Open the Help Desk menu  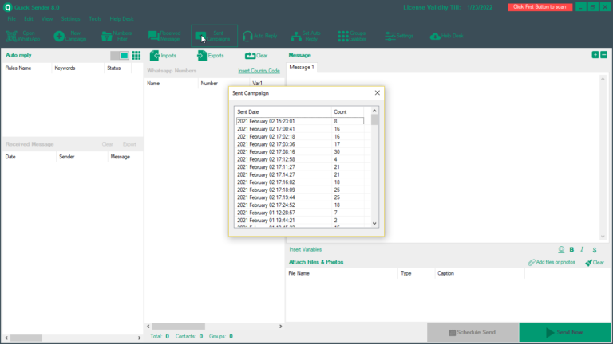[x=121, y=19]
